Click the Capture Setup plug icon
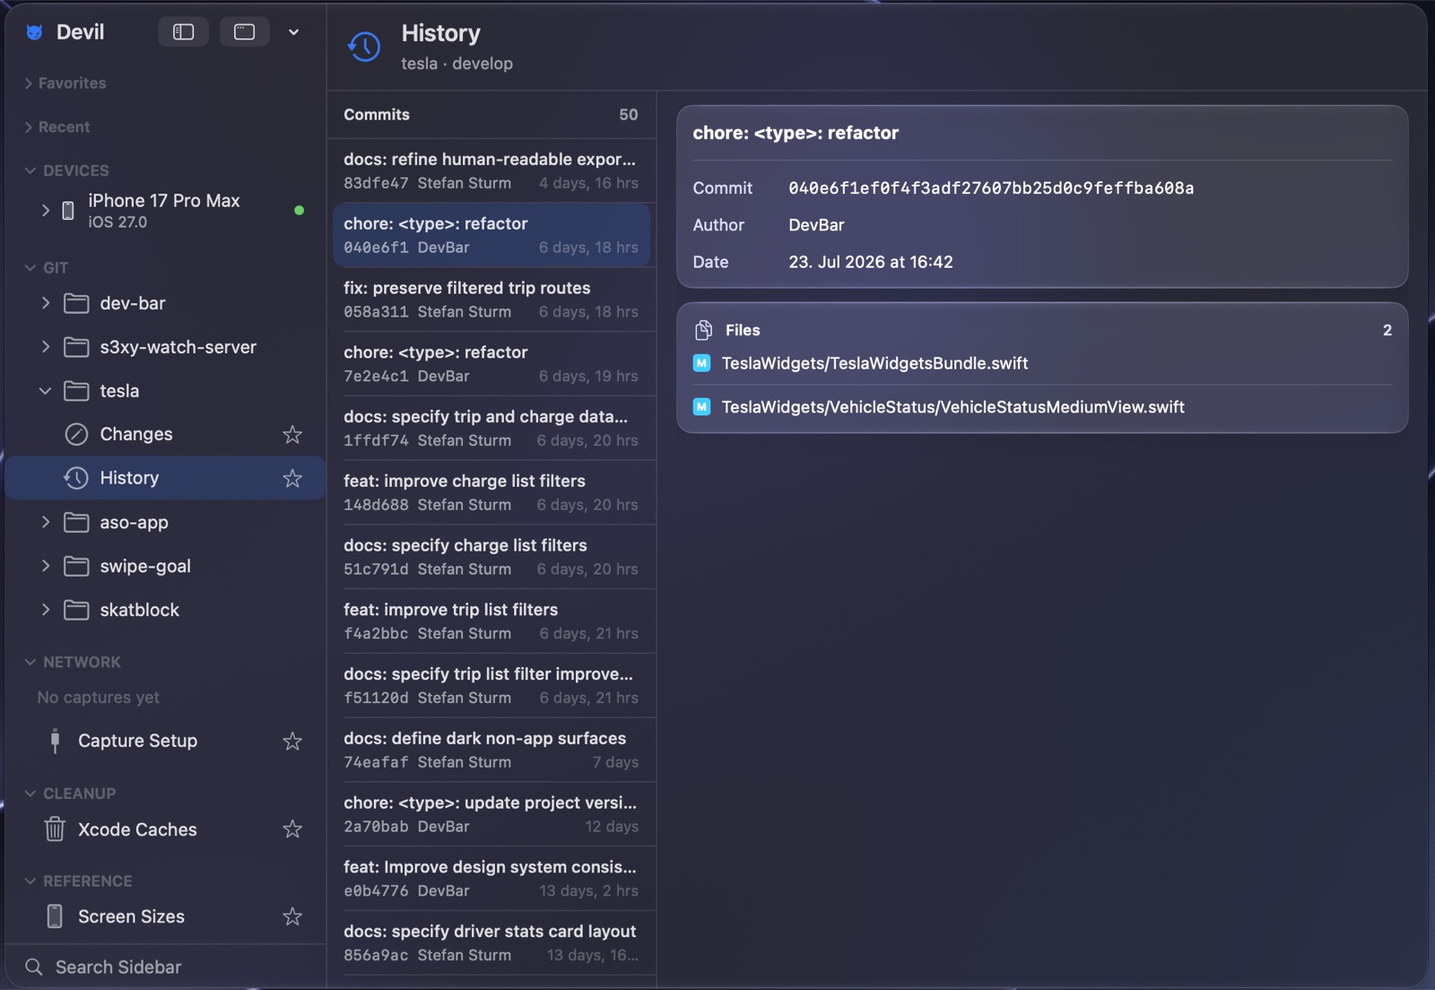1435x990 pixels. tap(55, 741)
